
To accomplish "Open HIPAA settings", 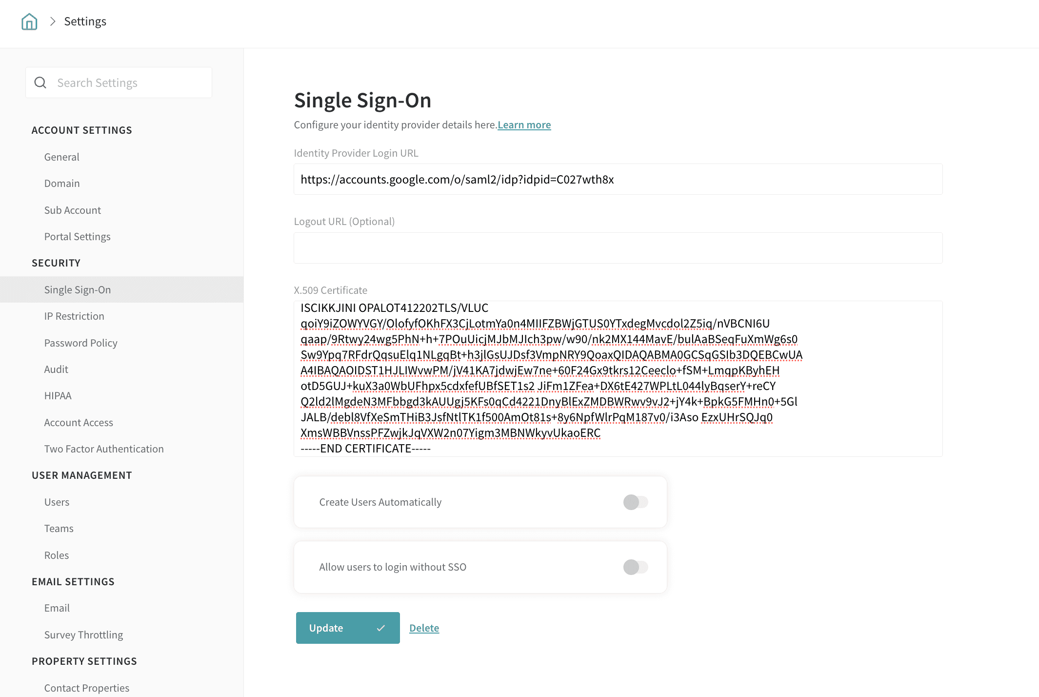I will (x=58, y=396).
